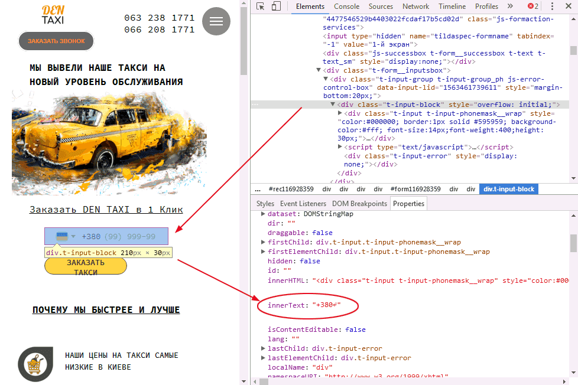Expand the lastChild property node

coord(264,348)
